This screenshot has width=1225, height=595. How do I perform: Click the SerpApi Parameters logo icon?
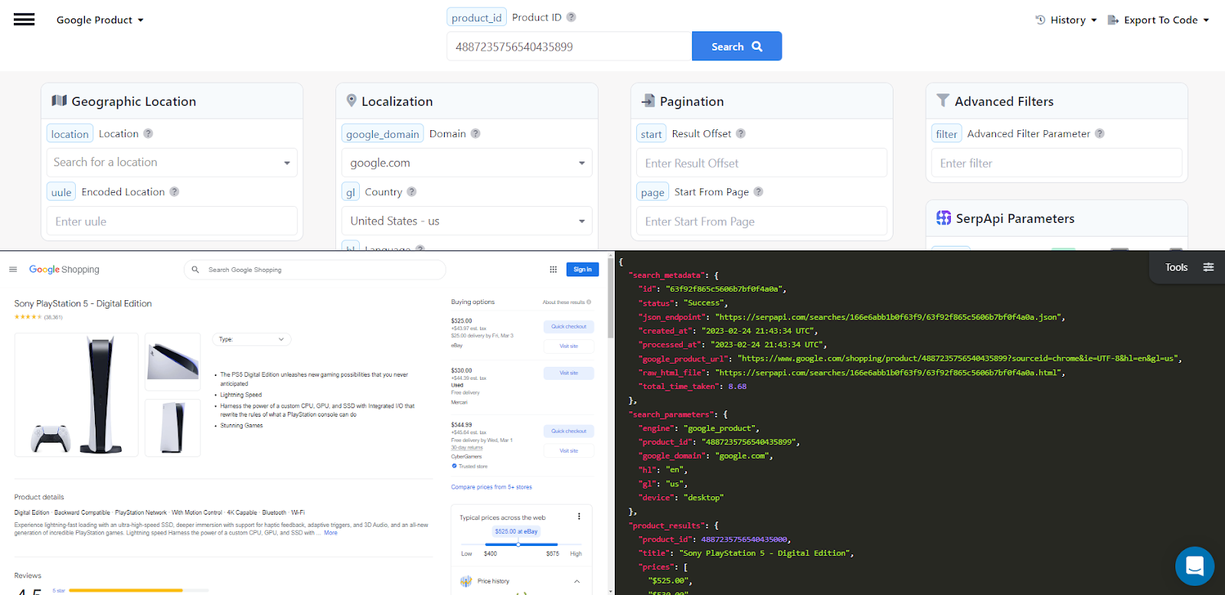(943, 218)
